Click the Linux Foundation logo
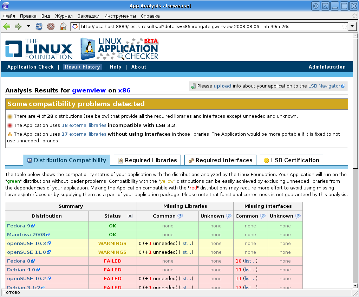 [39, 49]
